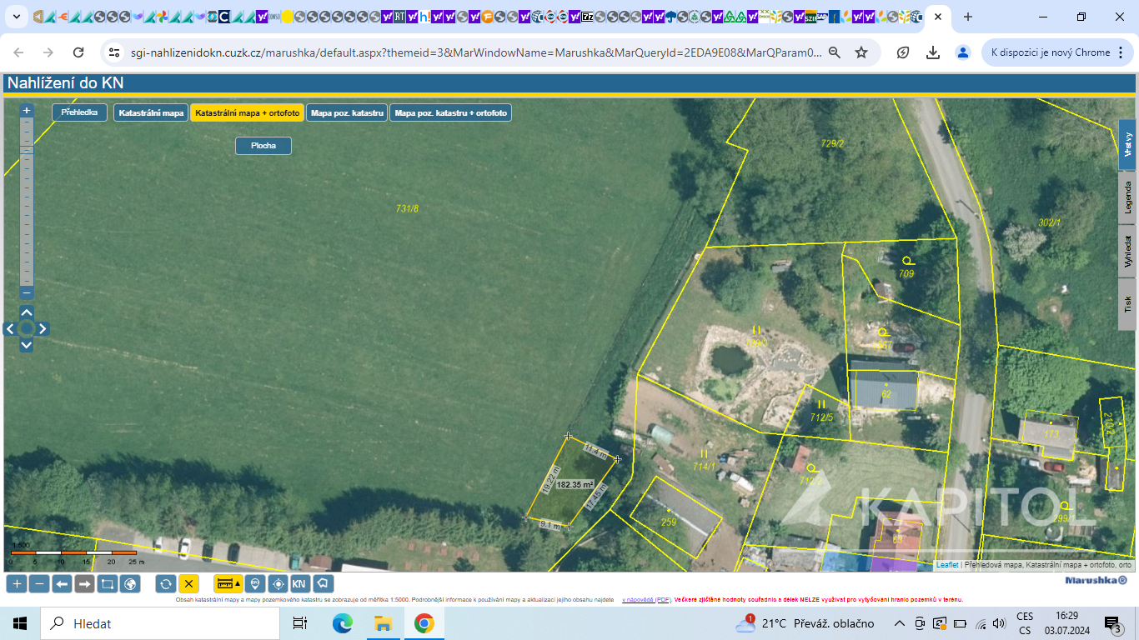Pan map up with the arrow control
Screen dimensions: 1139x640
27,312
